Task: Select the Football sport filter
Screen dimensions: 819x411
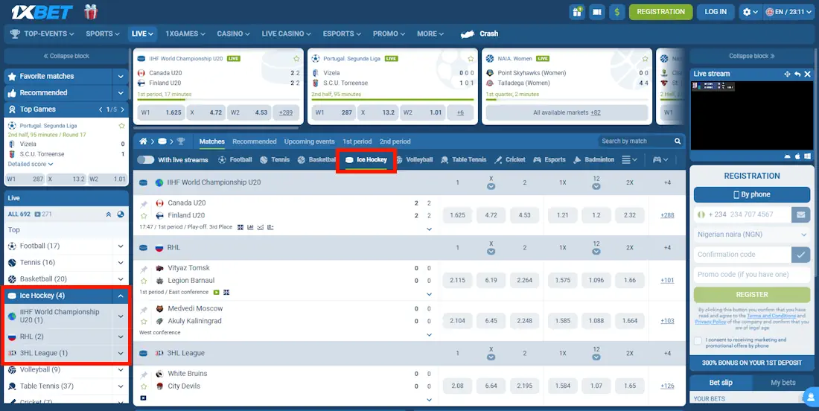Action: (235, 160)
